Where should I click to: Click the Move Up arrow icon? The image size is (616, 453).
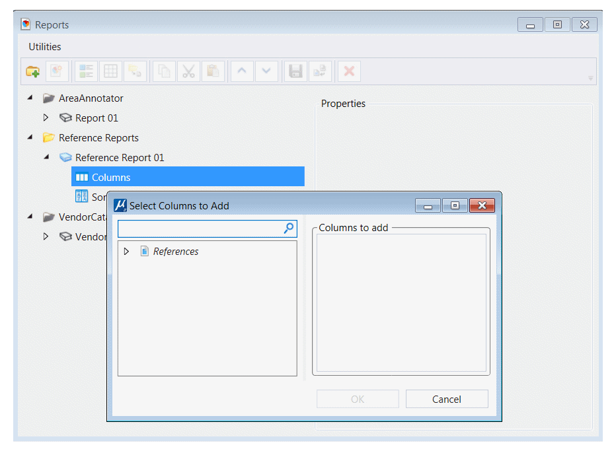(x=242, y=71)
